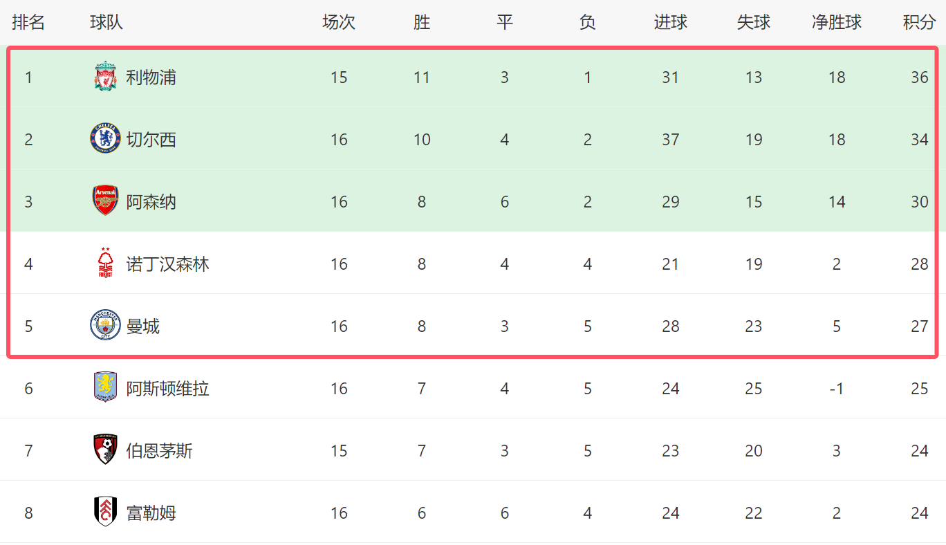Select the 阿森纳 team name
The image size is (946, 545).
pyautogui.click(x=151, y=202)
